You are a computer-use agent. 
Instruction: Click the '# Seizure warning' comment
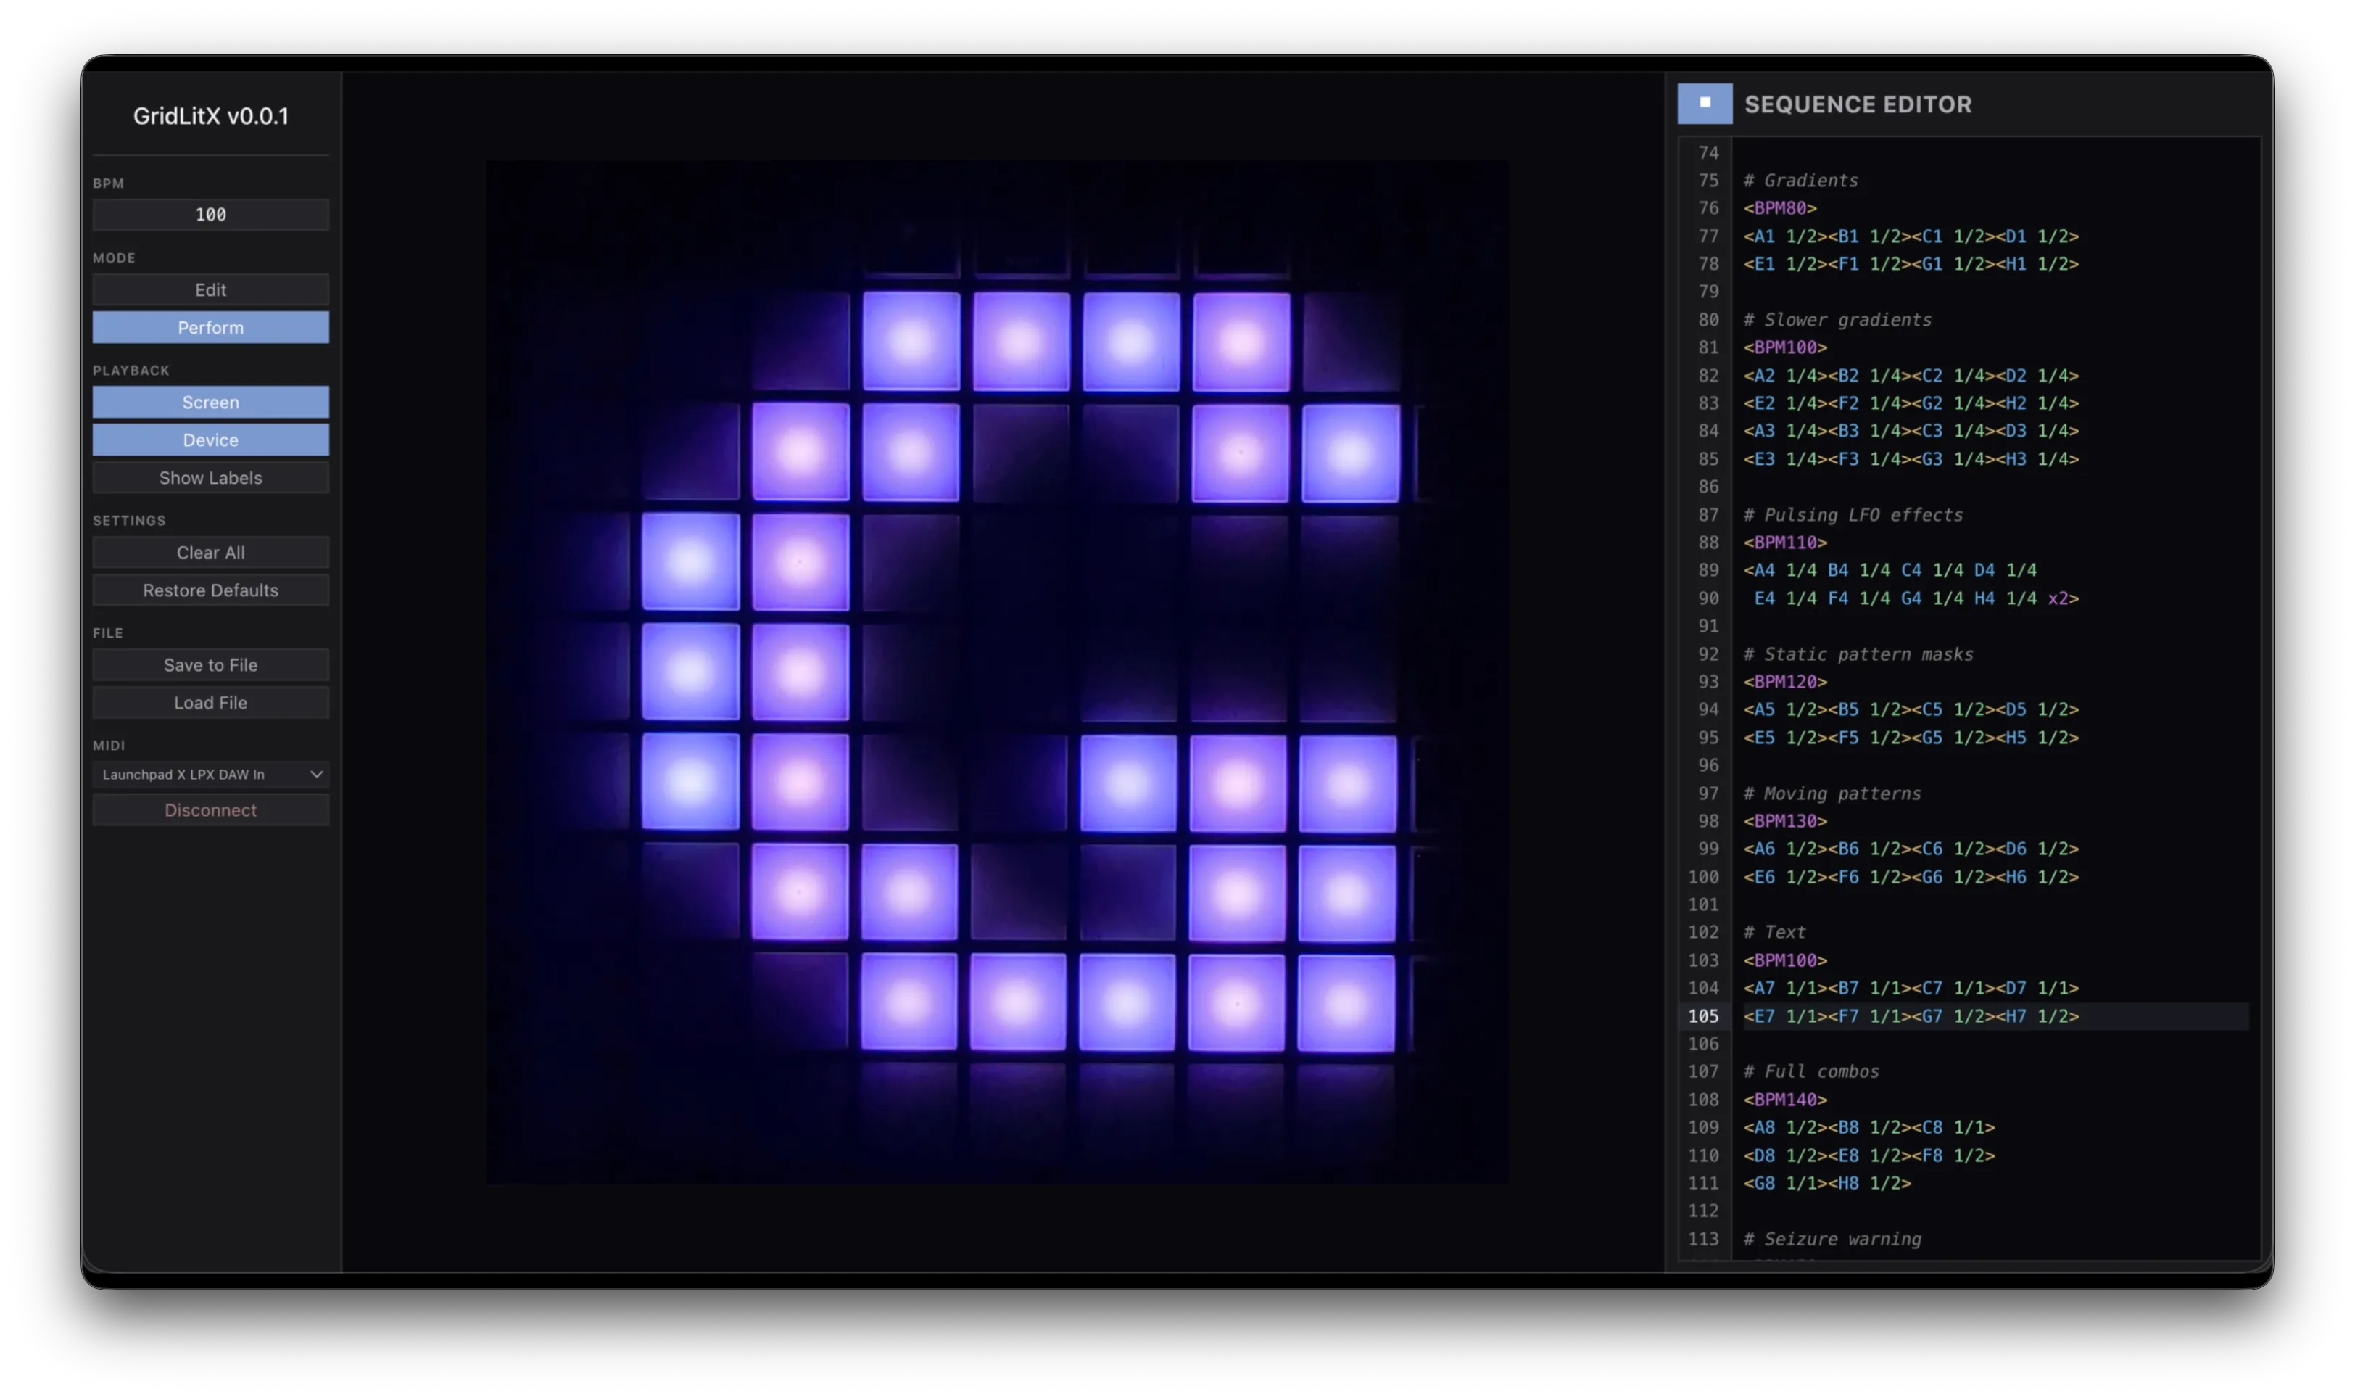[x=1832, y=1239]
